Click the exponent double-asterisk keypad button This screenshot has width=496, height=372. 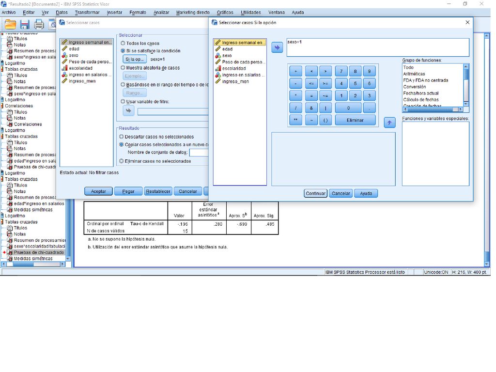click(296, 120)
